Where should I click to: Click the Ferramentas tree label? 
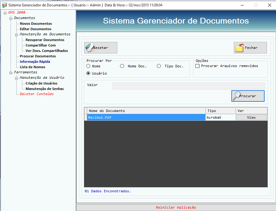[26, 72]
